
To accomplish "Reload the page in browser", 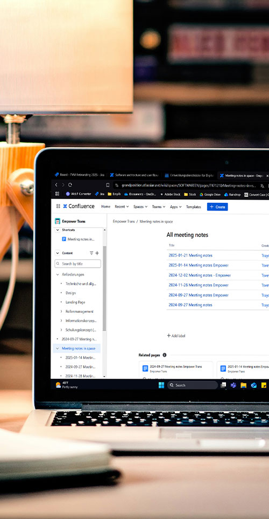I will click(x=70, y=185).
